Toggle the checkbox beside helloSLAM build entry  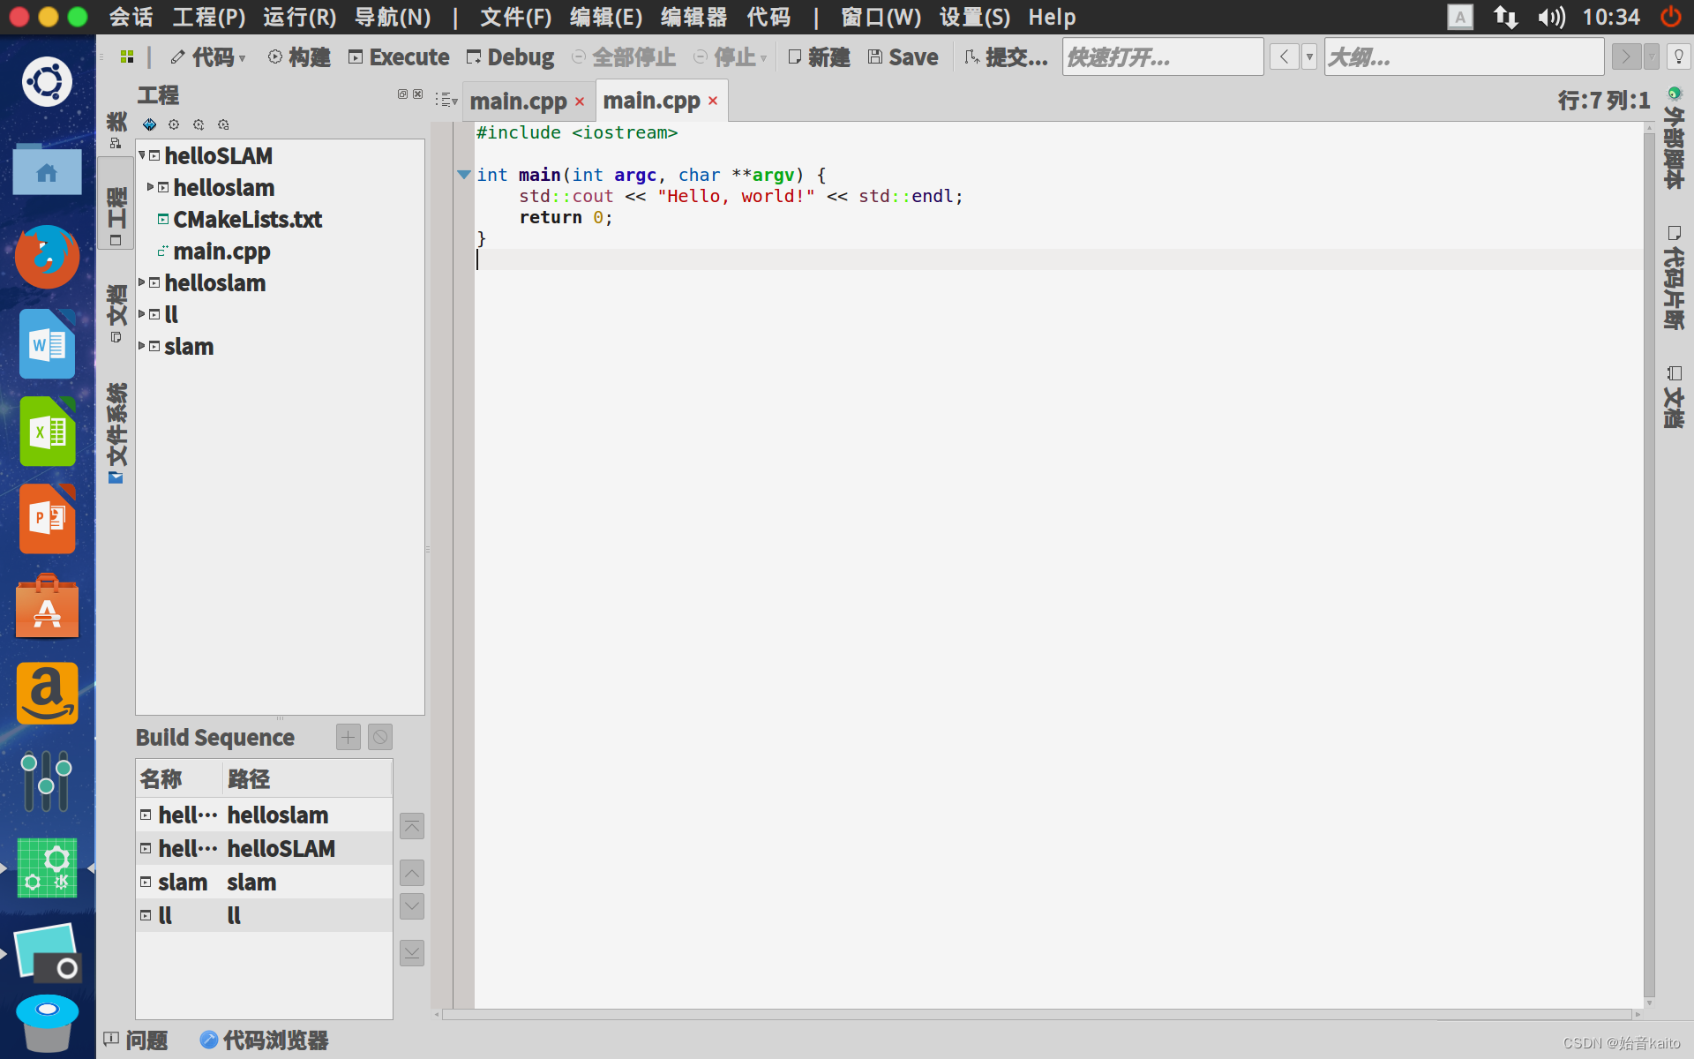click(146, 848)
